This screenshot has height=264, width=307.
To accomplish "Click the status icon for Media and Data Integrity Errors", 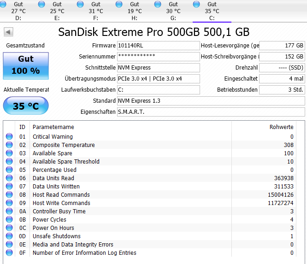I will (9, 245).
